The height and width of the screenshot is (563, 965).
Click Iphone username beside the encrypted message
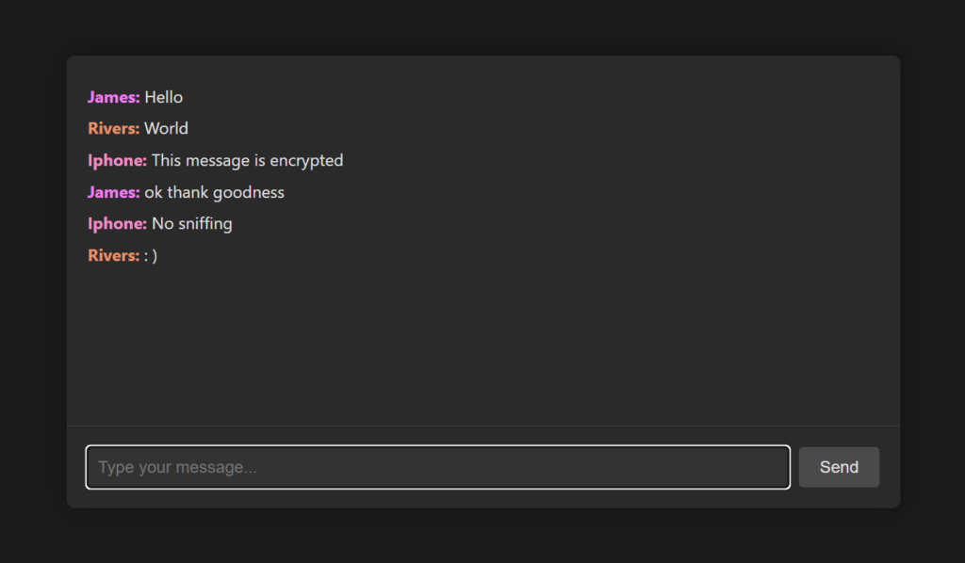pos(117,160)
